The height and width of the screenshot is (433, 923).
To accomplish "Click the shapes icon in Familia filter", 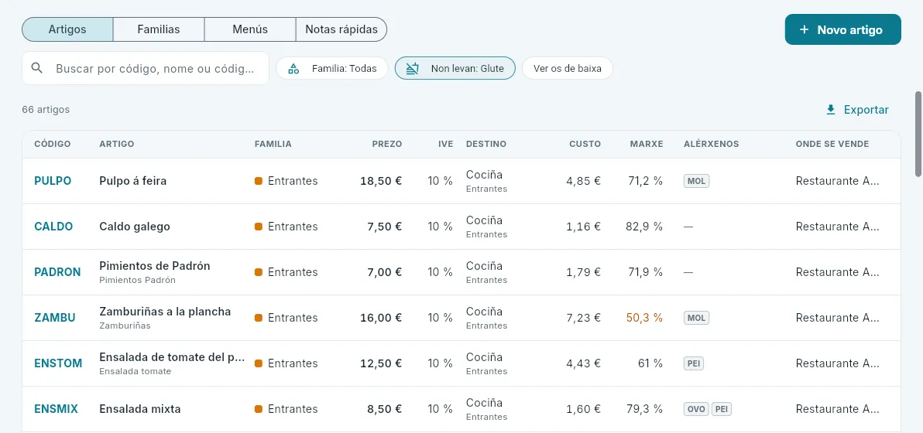I will point(293,69).
